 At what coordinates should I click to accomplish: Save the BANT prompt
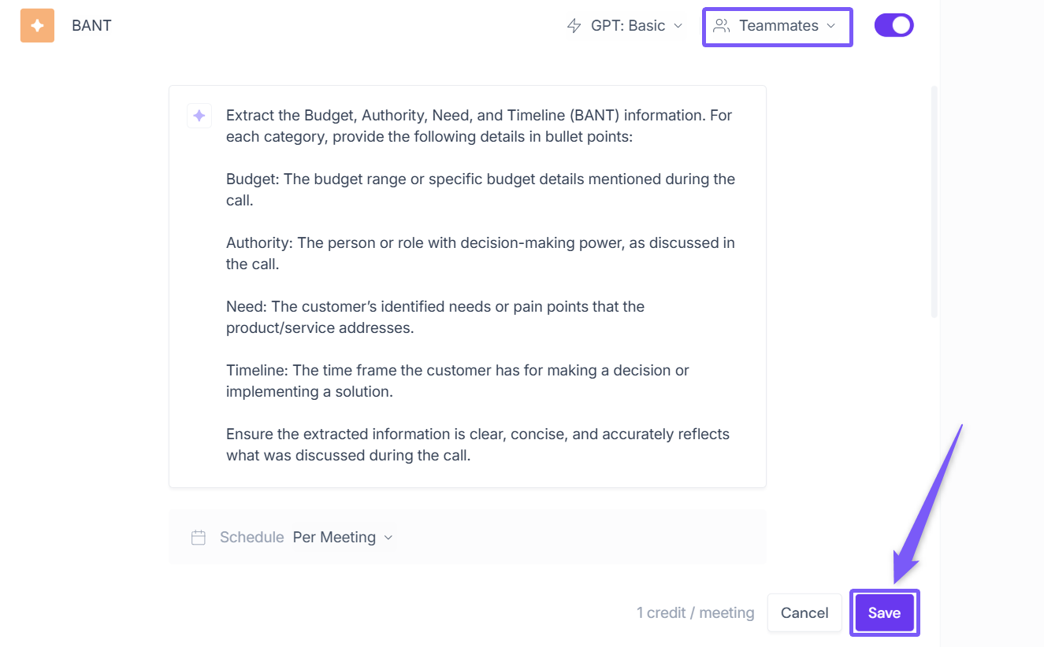coord(884,613)
